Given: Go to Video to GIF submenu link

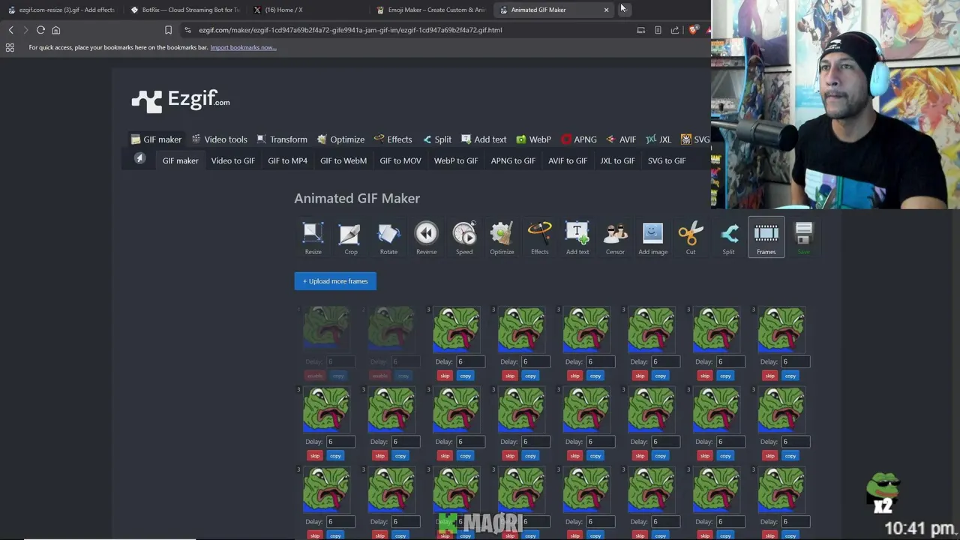Looking at the screenshot, I should click(x=233, y=160).
